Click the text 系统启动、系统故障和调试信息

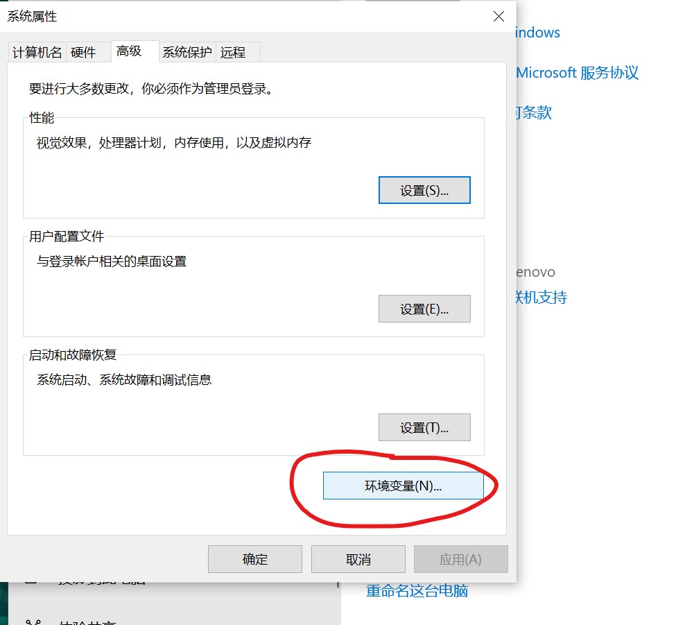click(x=124, y=380)
